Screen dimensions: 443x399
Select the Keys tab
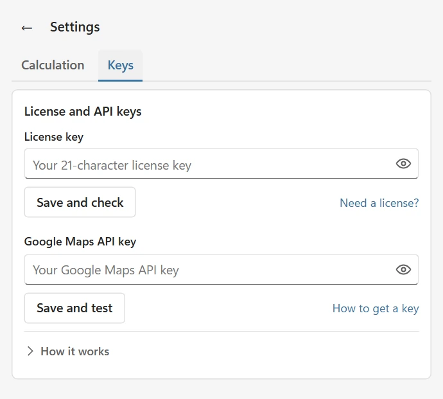click(x=120, y=66)
